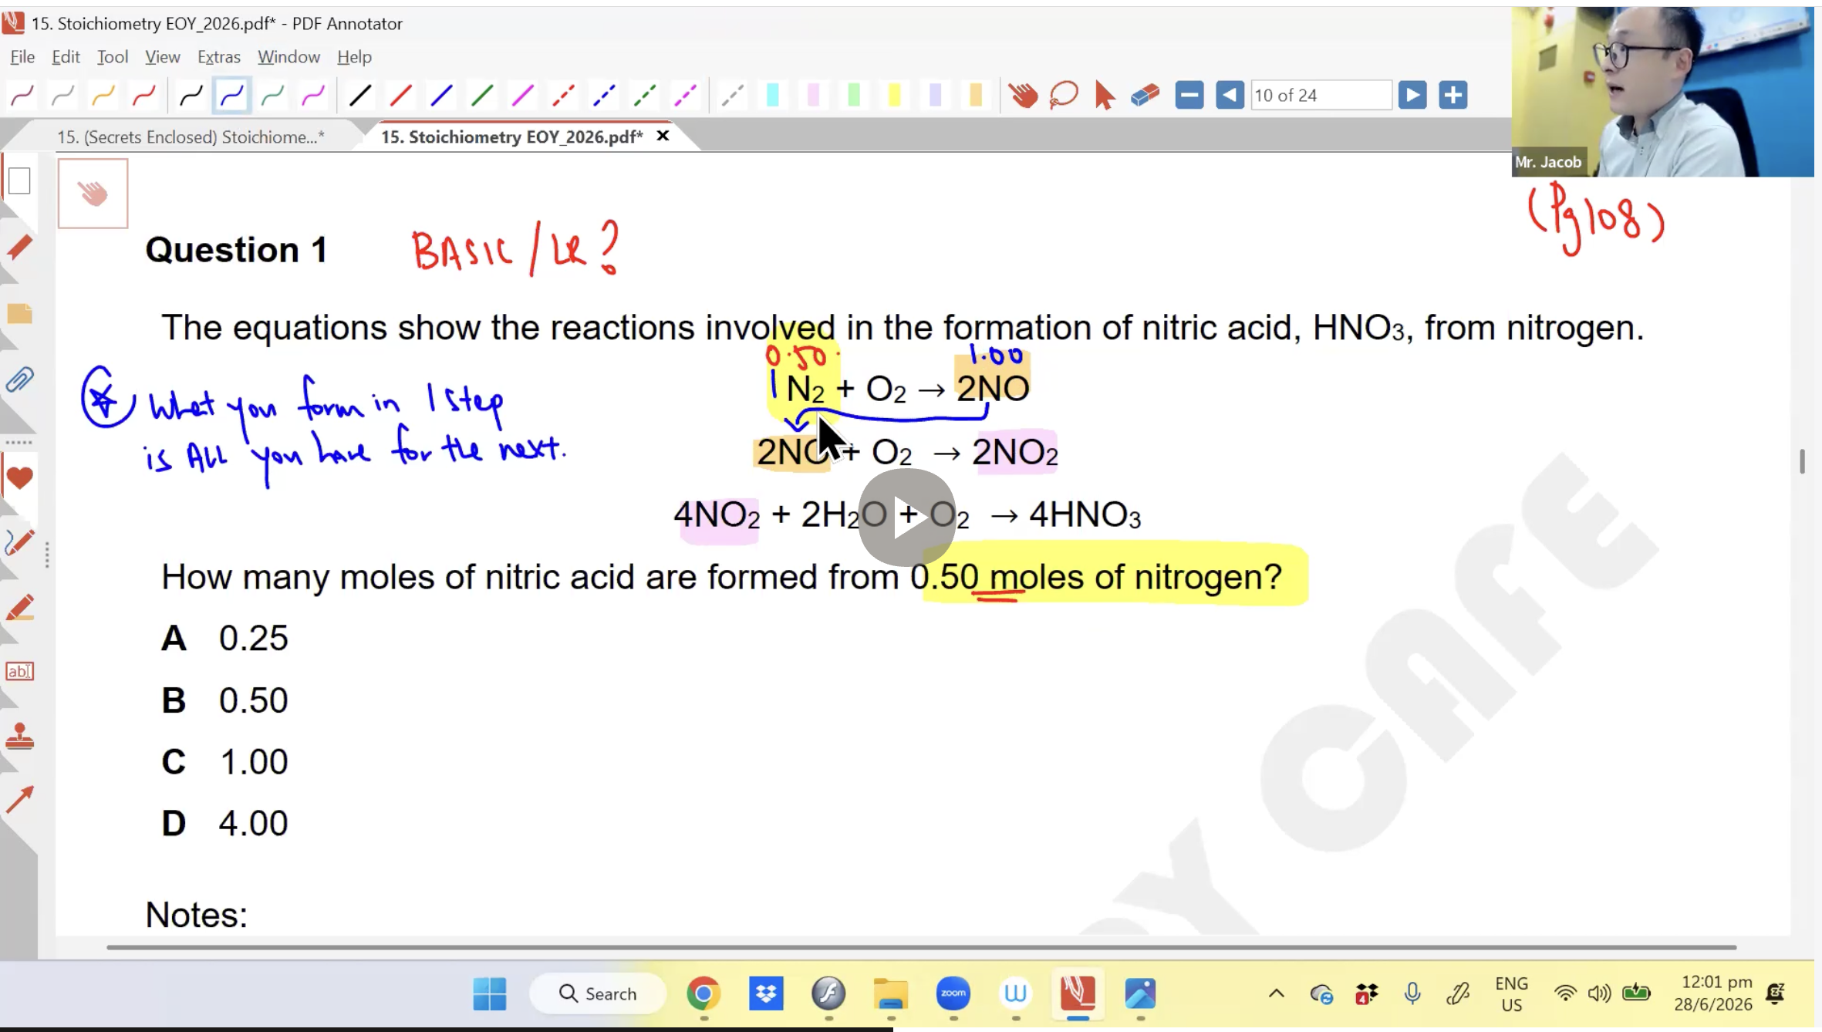Choose the grey dashed line tool

tap(733, 96)
